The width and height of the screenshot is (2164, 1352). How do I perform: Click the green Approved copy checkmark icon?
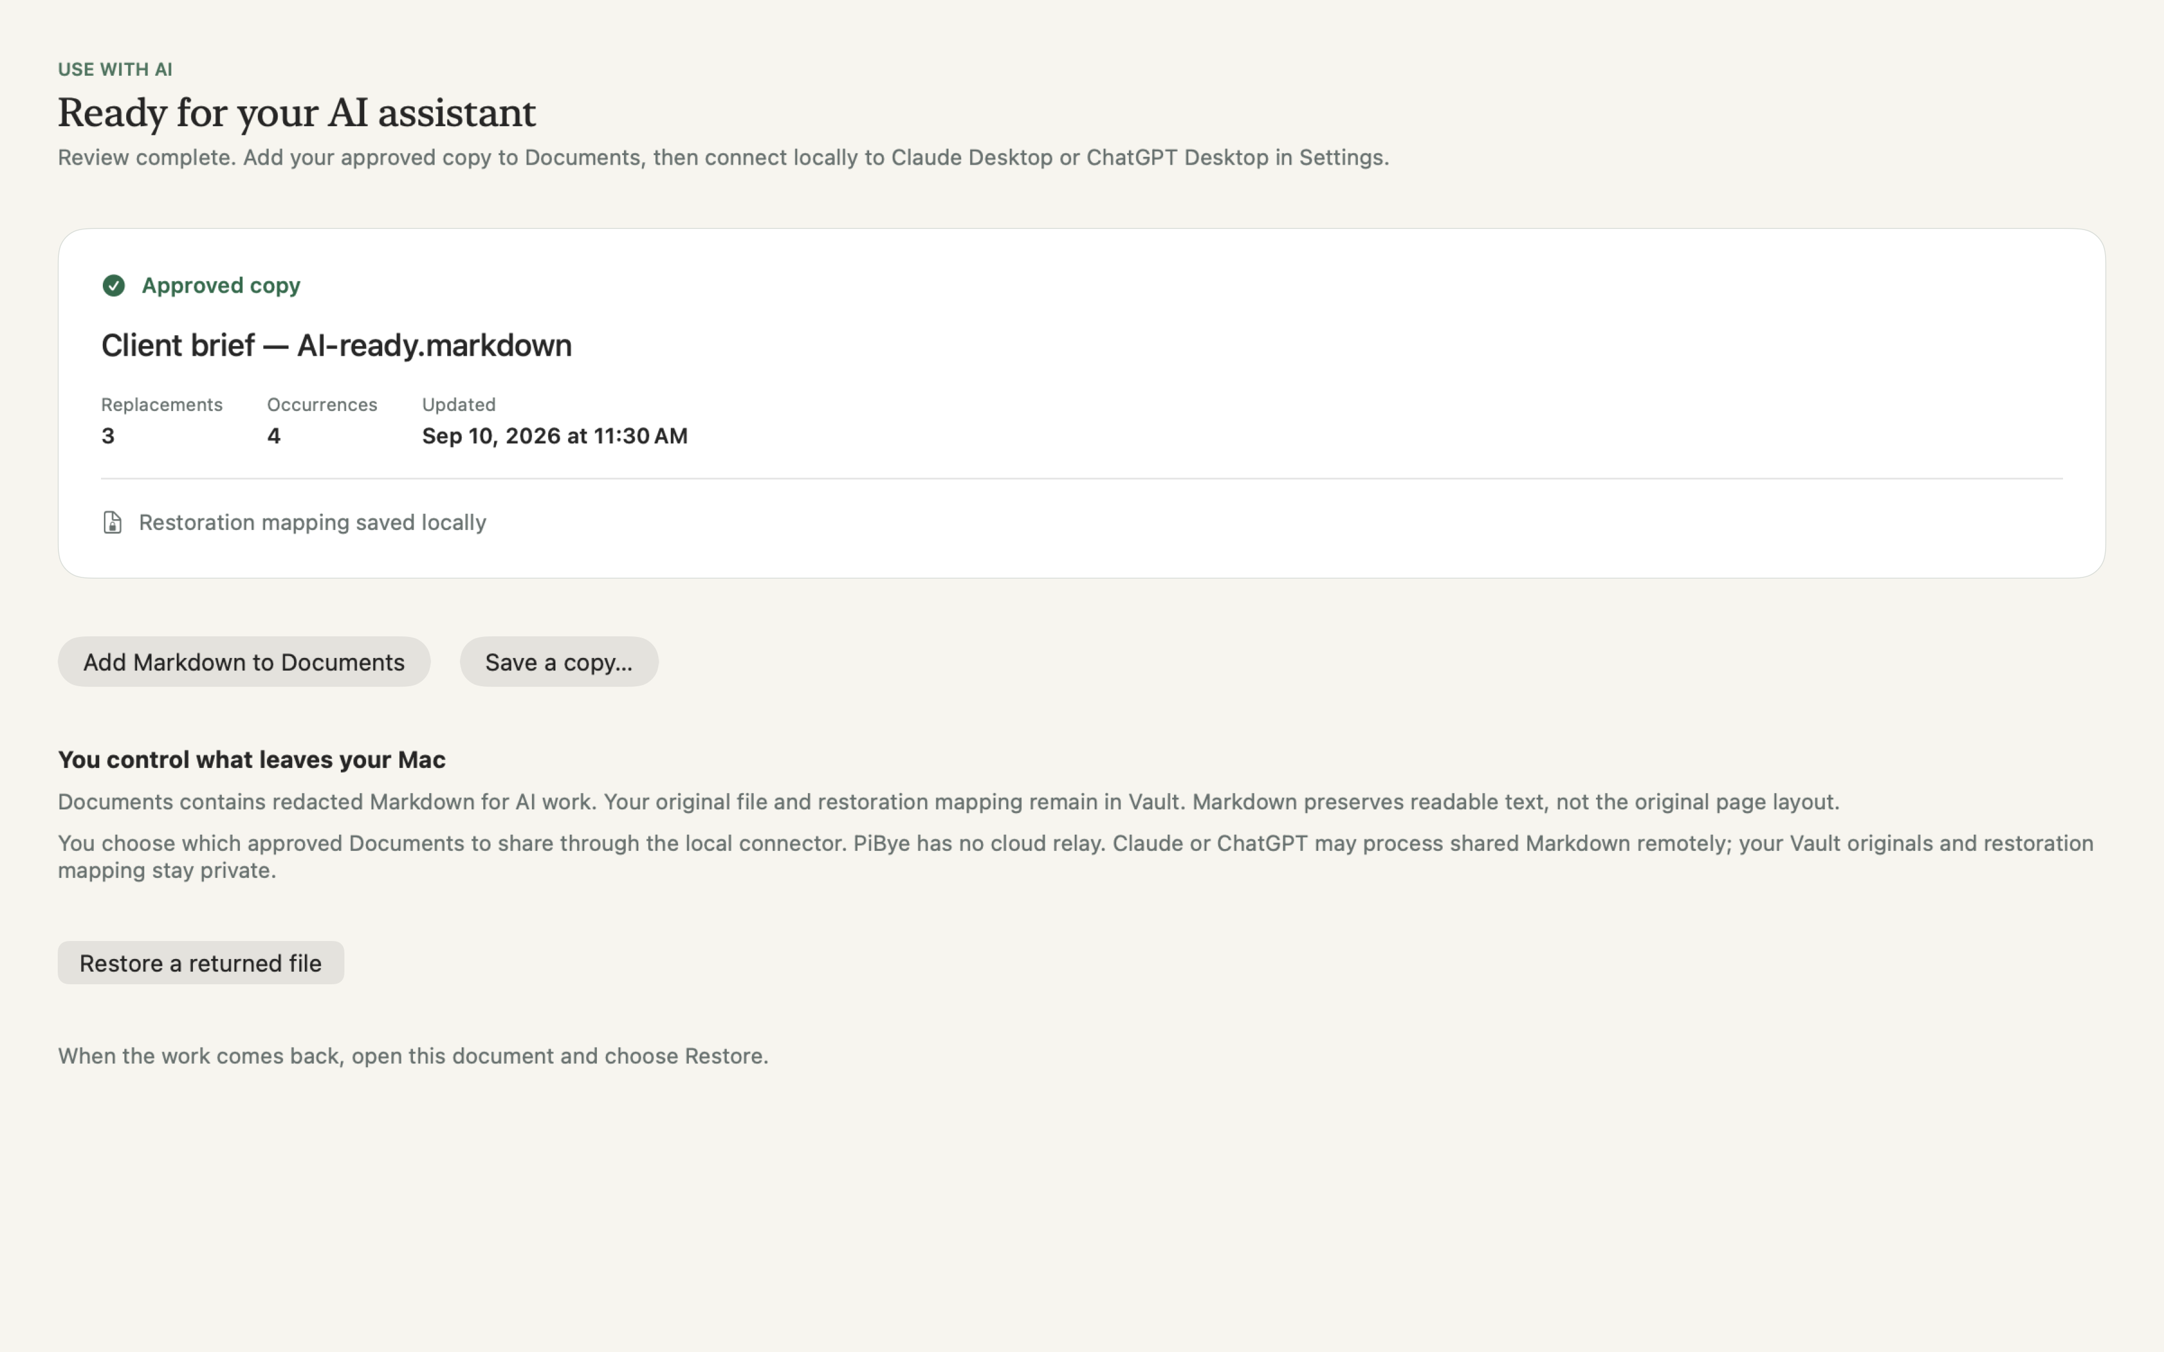114,285
